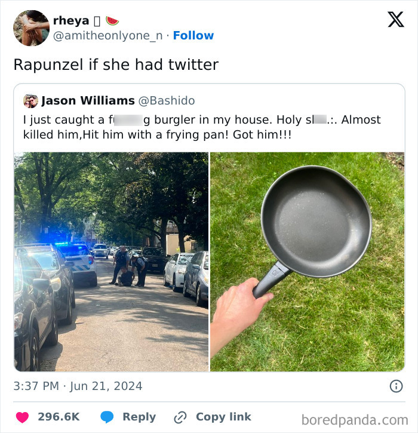418x433 pixels.
Task: Click the watermelon emoji beside rheya
Action: [112, 21]
